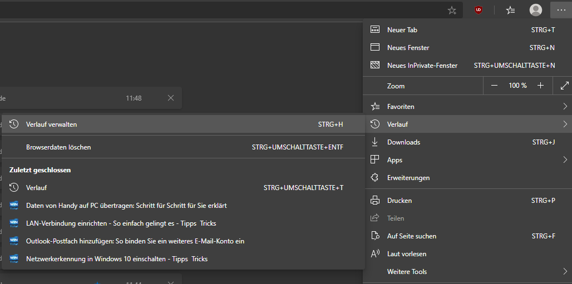This screenshot has width=572, height=284.
Task: Expand the Weitere Tools submenu
Action: click(564, 272)
